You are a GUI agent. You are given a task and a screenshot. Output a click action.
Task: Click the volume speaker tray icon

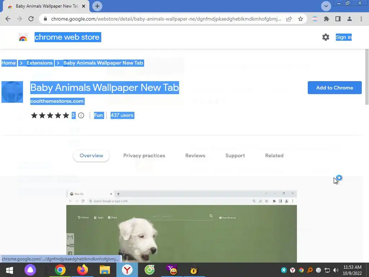pos(335,270)
